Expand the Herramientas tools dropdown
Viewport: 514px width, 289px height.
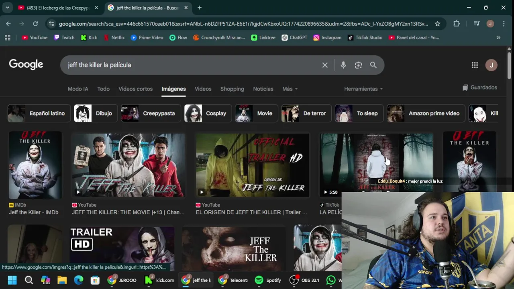pyautogui.click(x=363, y=89)
